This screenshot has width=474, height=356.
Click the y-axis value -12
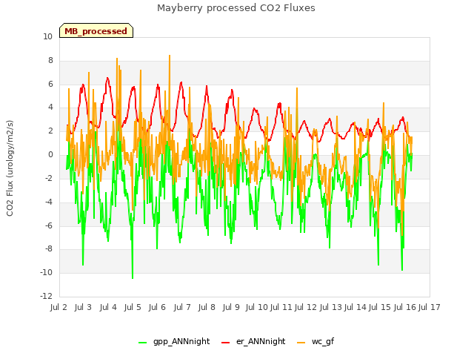click(46, 296)
